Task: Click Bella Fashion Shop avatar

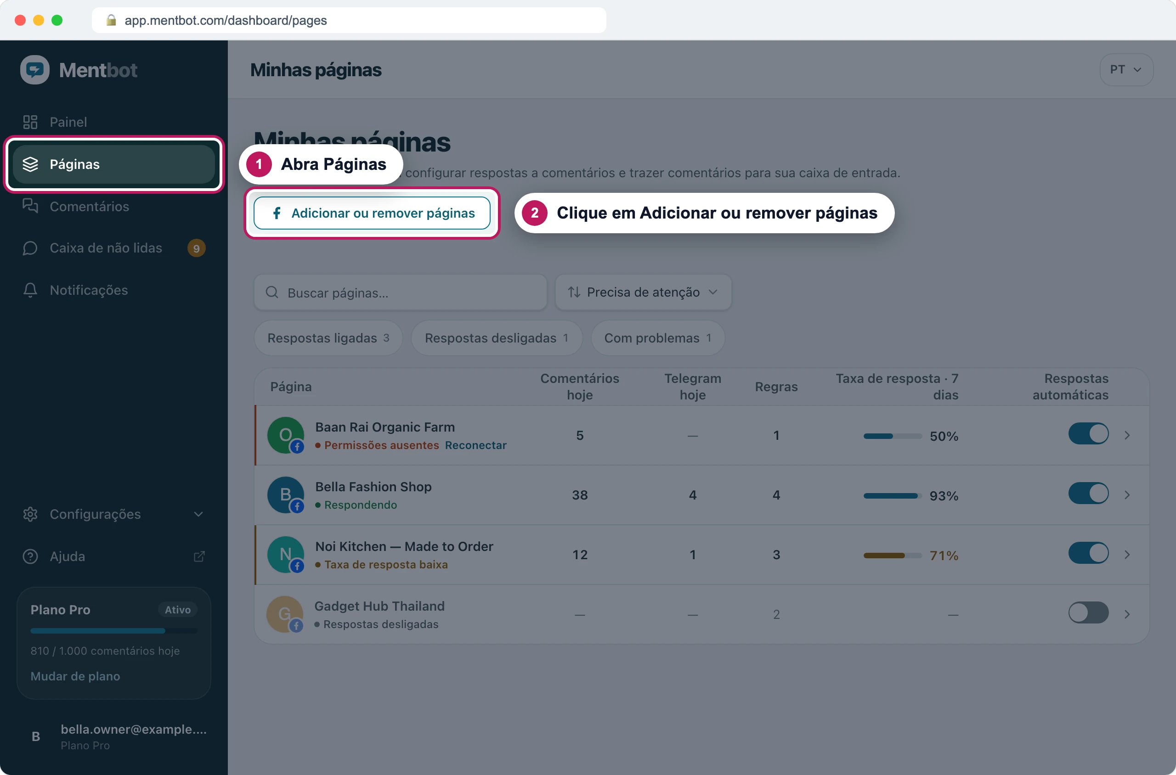Action: pos(286,495)
